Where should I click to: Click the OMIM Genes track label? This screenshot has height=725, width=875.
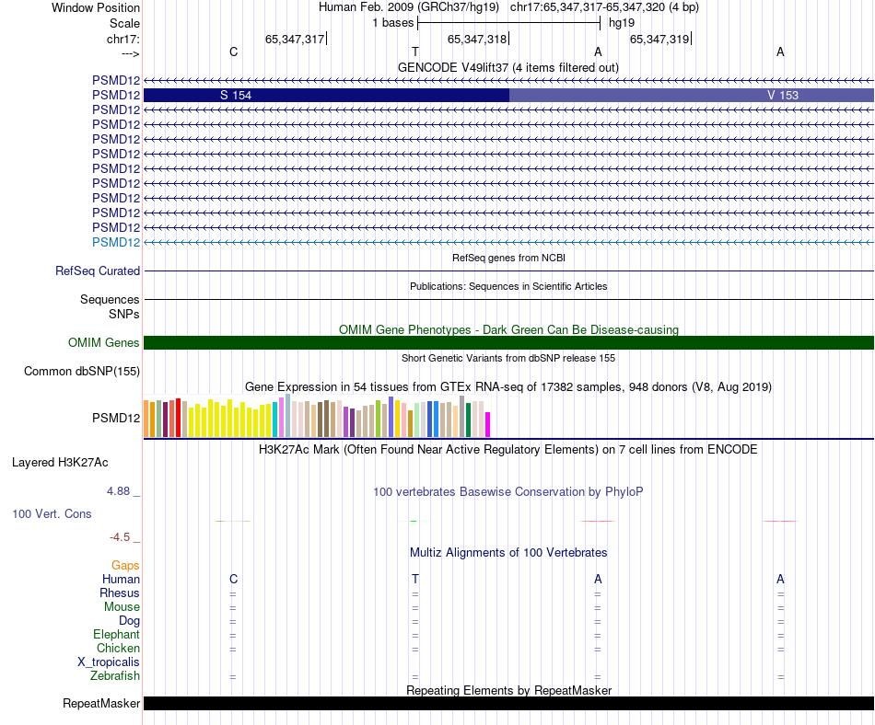[104, 342]
